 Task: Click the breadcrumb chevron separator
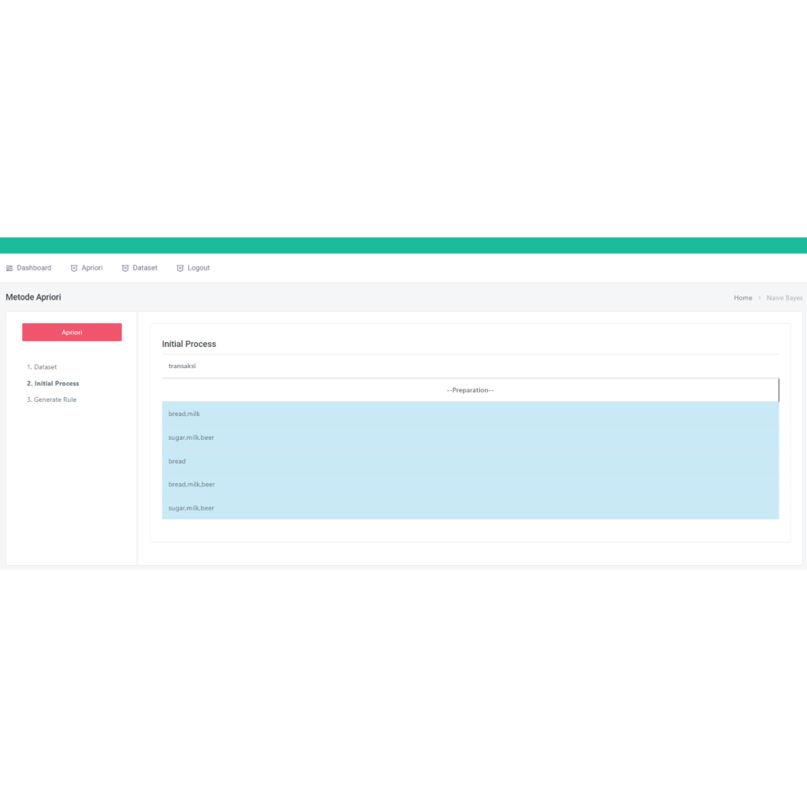[759, 297]
